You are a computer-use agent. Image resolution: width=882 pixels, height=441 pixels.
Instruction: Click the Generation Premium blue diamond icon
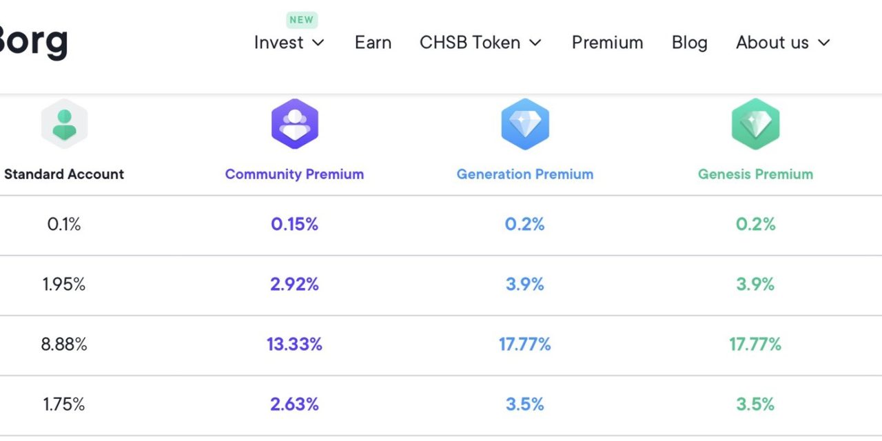(525, 125)
